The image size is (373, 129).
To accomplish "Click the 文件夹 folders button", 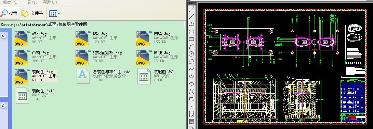I will point(32,13).
